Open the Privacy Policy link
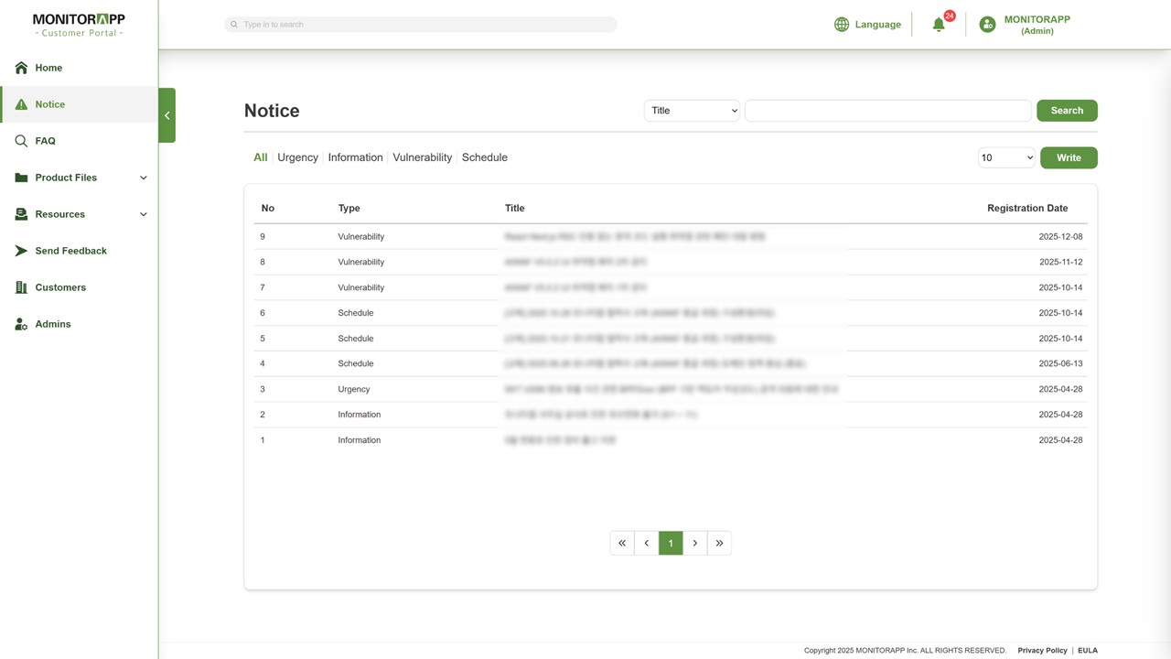 (x=1042, y=651)
